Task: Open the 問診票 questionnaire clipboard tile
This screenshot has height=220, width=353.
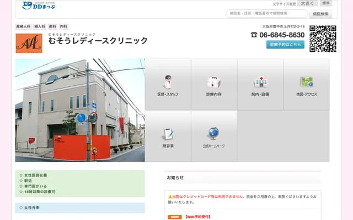Action: (168, 136)
